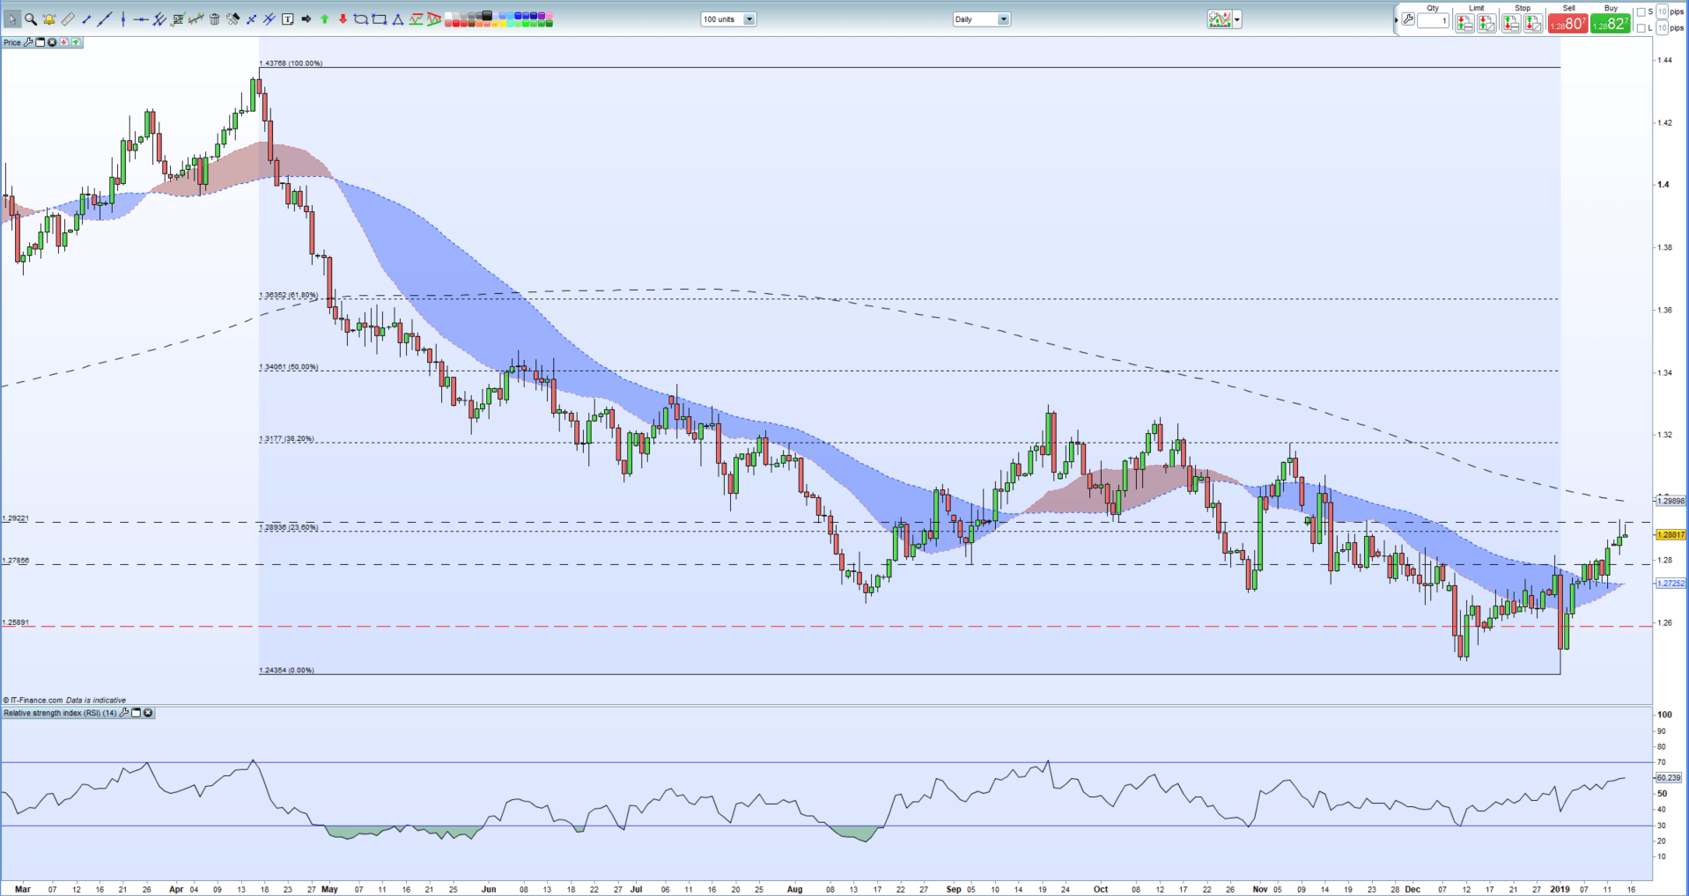Click the 1.29898 price axis tag
The height and width of the screenshot is (896, 1689).
[1671, 501]
